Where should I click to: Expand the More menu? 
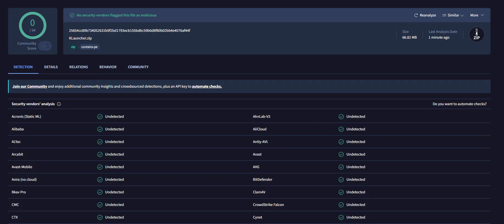[x=477, y=15]
